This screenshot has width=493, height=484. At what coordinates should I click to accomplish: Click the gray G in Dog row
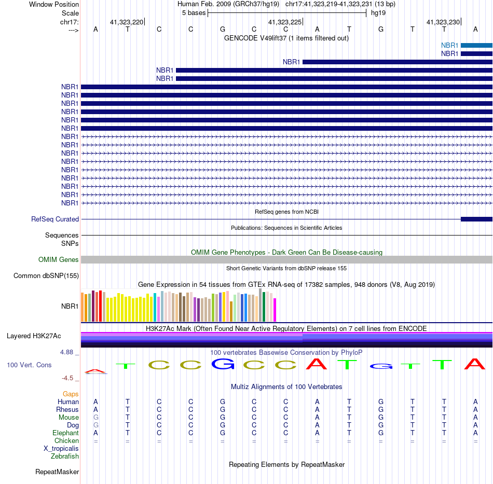pyautogui.click(x=96, y=425)
